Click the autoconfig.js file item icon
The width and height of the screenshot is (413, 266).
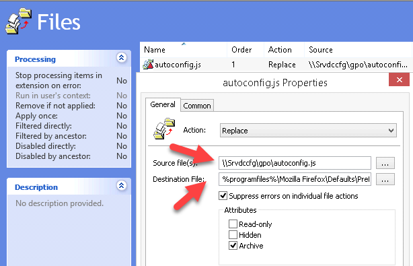coord(148,65)
